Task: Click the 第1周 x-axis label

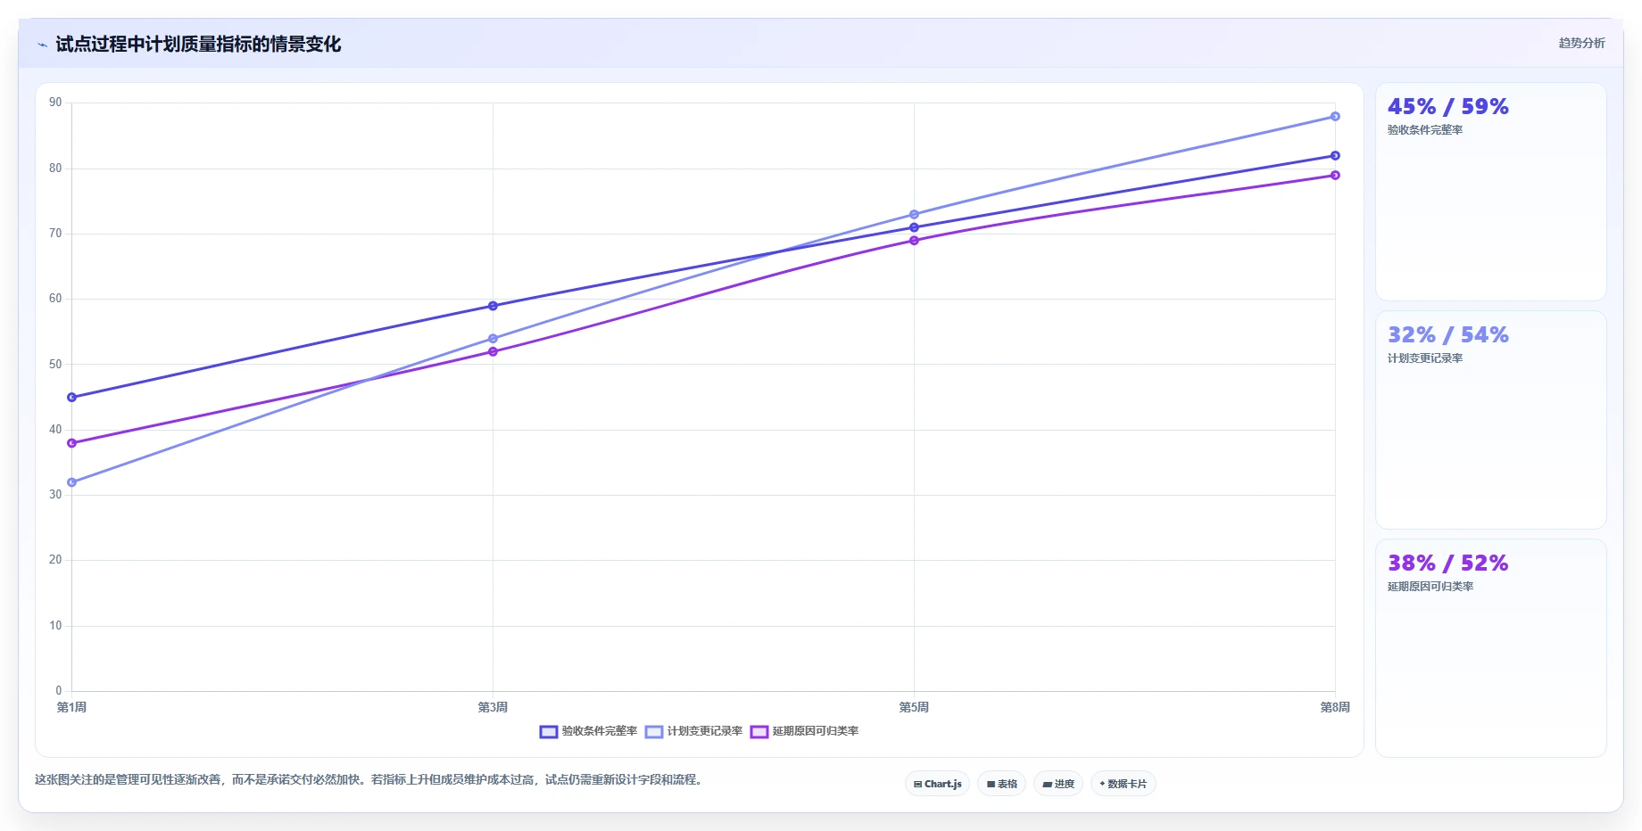Action: [71, 707]
